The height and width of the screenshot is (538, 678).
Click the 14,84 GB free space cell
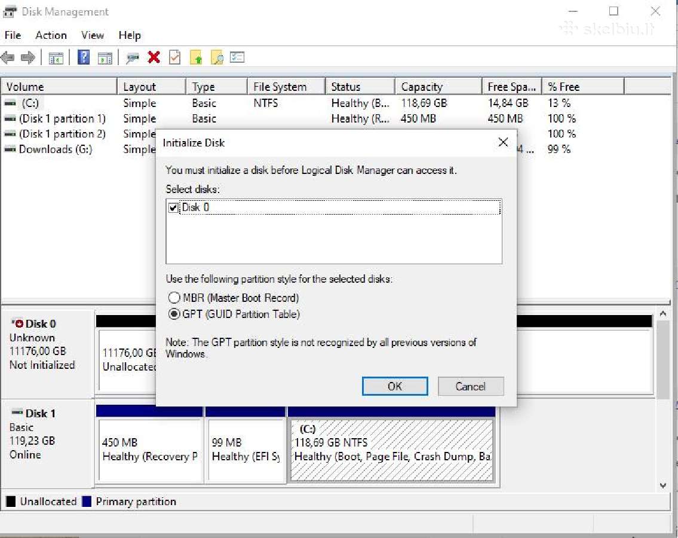coord(508,103)
